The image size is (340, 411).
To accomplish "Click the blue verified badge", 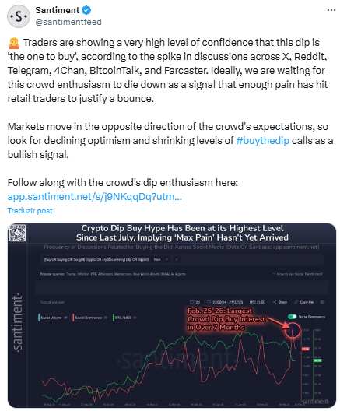I will pyautogui.click(x=86, y=10).
